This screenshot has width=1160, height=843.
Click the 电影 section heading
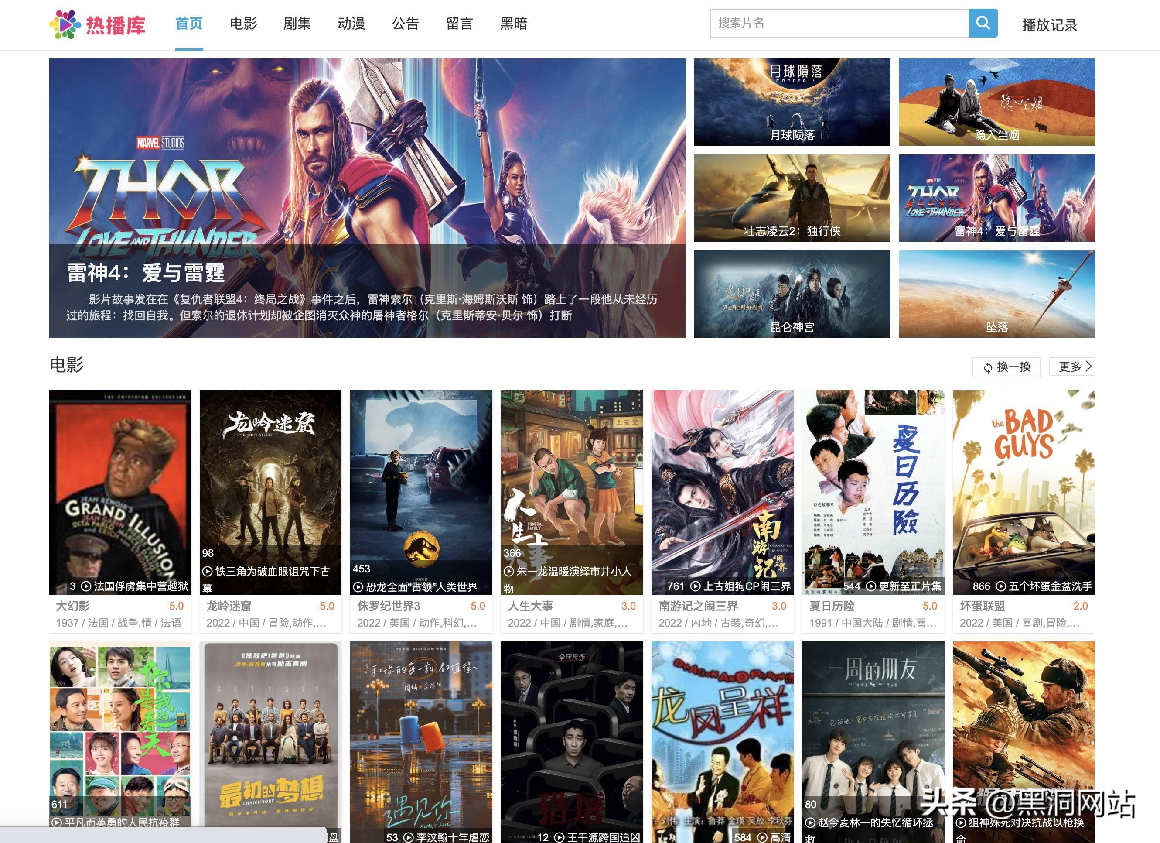click(x=66, y=365)
